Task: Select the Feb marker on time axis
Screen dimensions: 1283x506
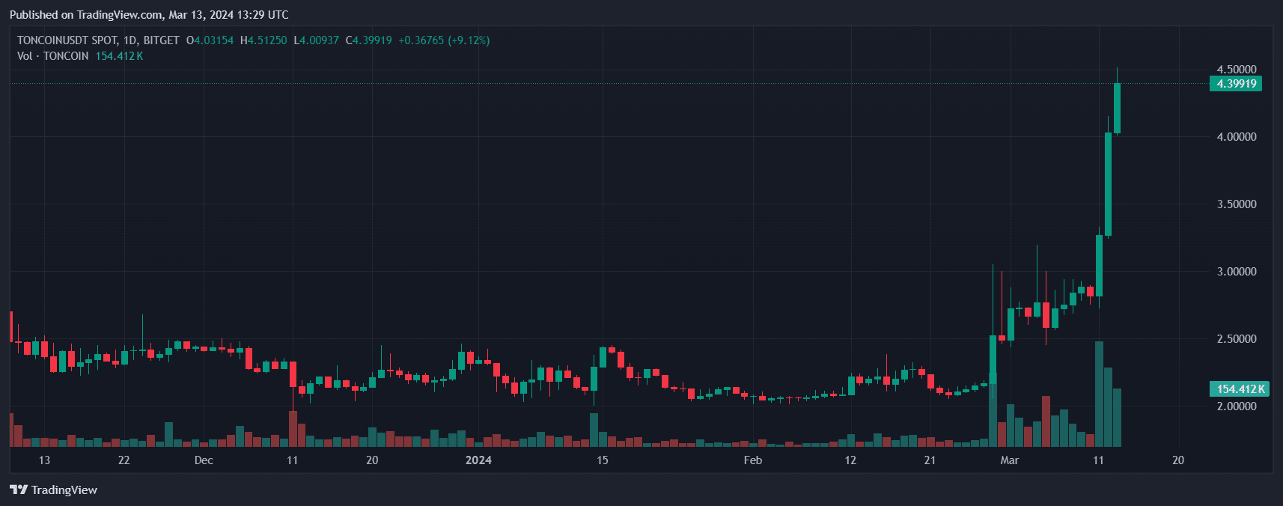Action: click(753, 460)
